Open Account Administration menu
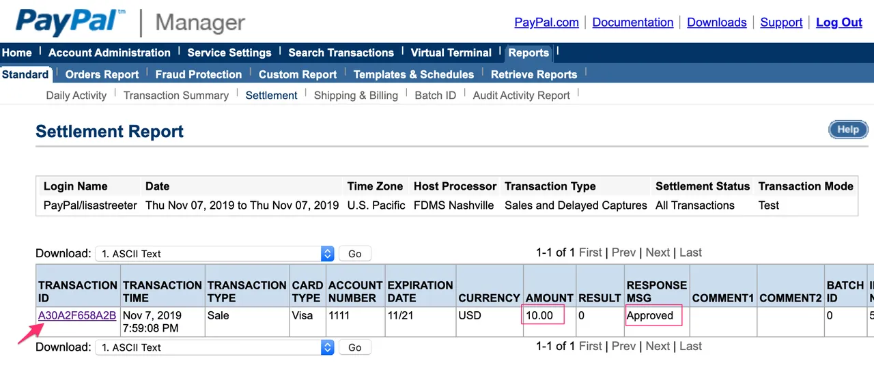Image resolution: width=874 pixels, height=391 pixels. [x=109, y=53]
